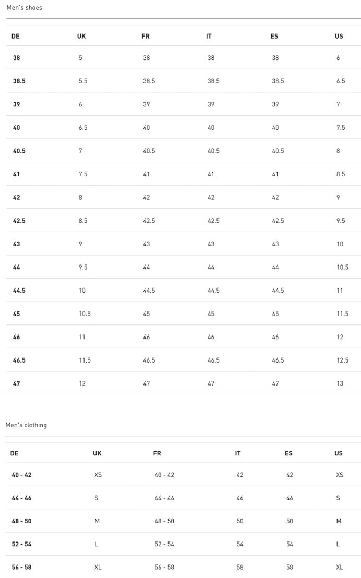Click DE shoe size 38.5 row label
Screen dimensions: 361x578
pyautogui.click(x=19, y=81)
